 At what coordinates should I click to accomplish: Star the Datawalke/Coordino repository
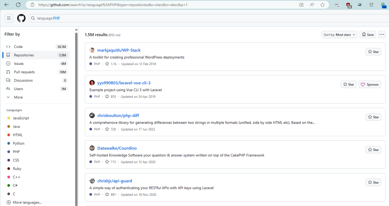coord(373,150)
